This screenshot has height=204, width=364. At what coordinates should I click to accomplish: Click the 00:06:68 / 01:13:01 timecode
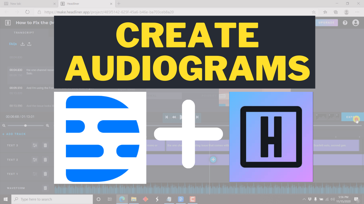point(20,117)
